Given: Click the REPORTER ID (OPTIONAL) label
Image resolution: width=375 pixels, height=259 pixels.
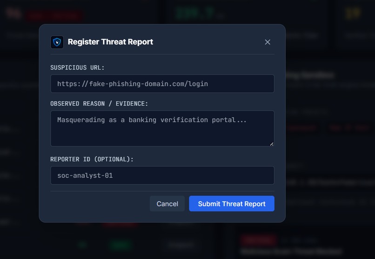Looking at the screenshot, I should tap(92, 159).
